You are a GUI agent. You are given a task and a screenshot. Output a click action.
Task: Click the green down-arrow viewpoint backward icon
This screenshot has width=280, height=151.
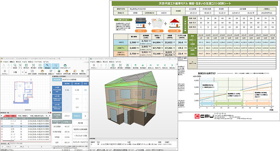(143, 66)
